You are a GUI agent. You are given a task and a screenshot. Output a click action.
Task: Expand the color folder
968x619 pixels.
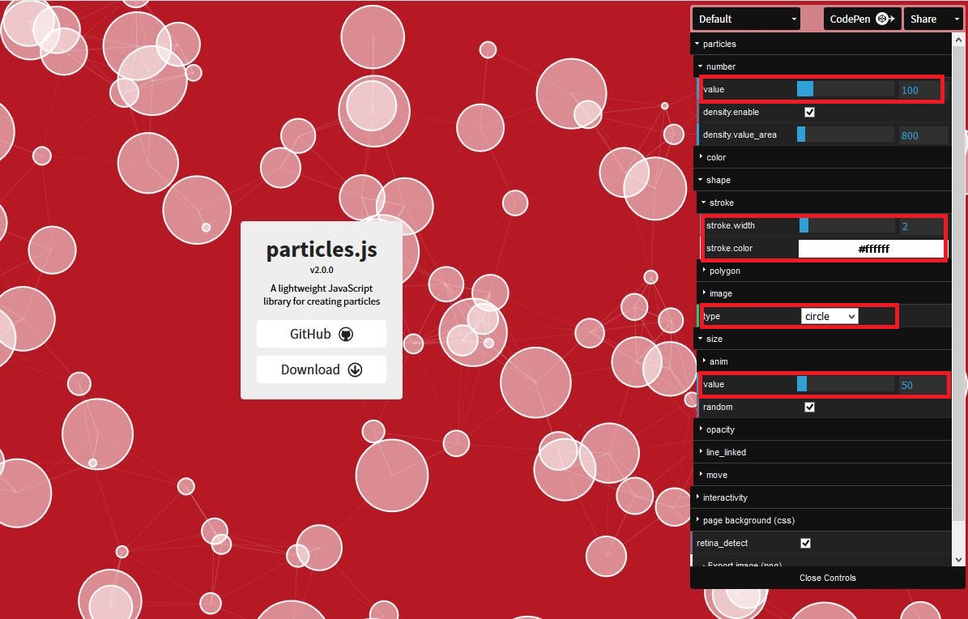(x=824, y=157)
